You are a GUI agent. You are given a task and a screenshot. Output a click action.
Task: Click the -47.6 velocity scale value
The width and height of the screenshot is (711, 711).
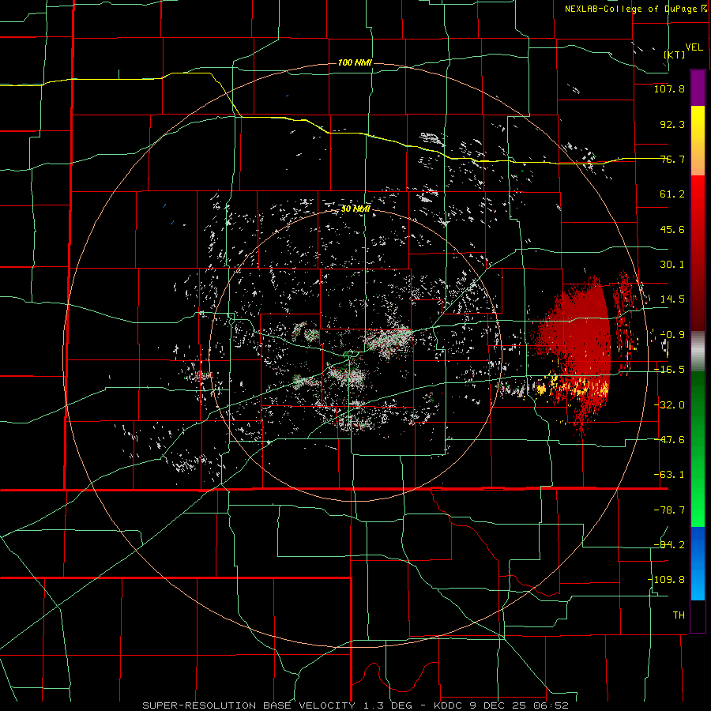click(x=669, y=440)
